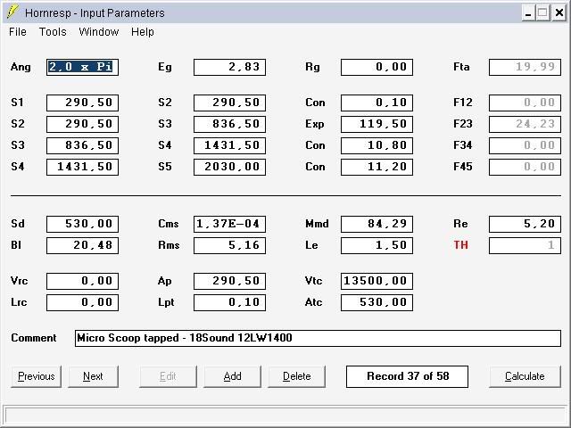
Task: Click the Sd field showing 530,00
Action: coord(82,224)
